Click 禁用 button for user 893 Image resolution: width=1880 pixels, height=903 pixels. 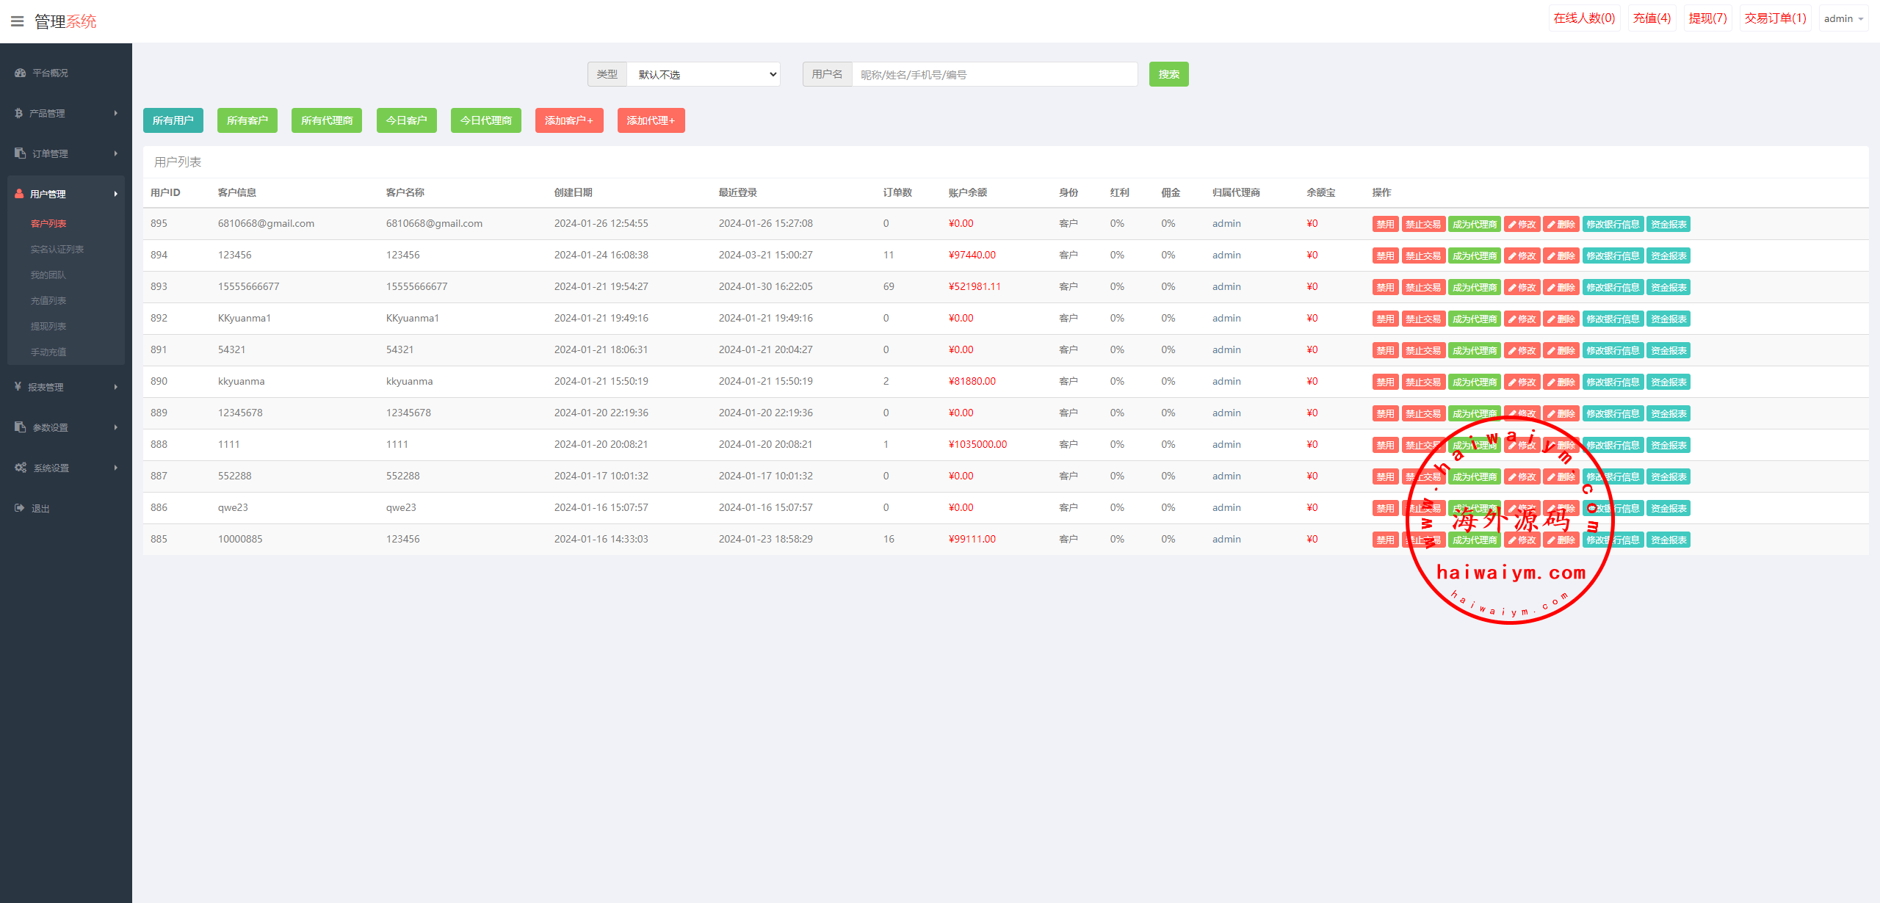[x=1385, y=288]
